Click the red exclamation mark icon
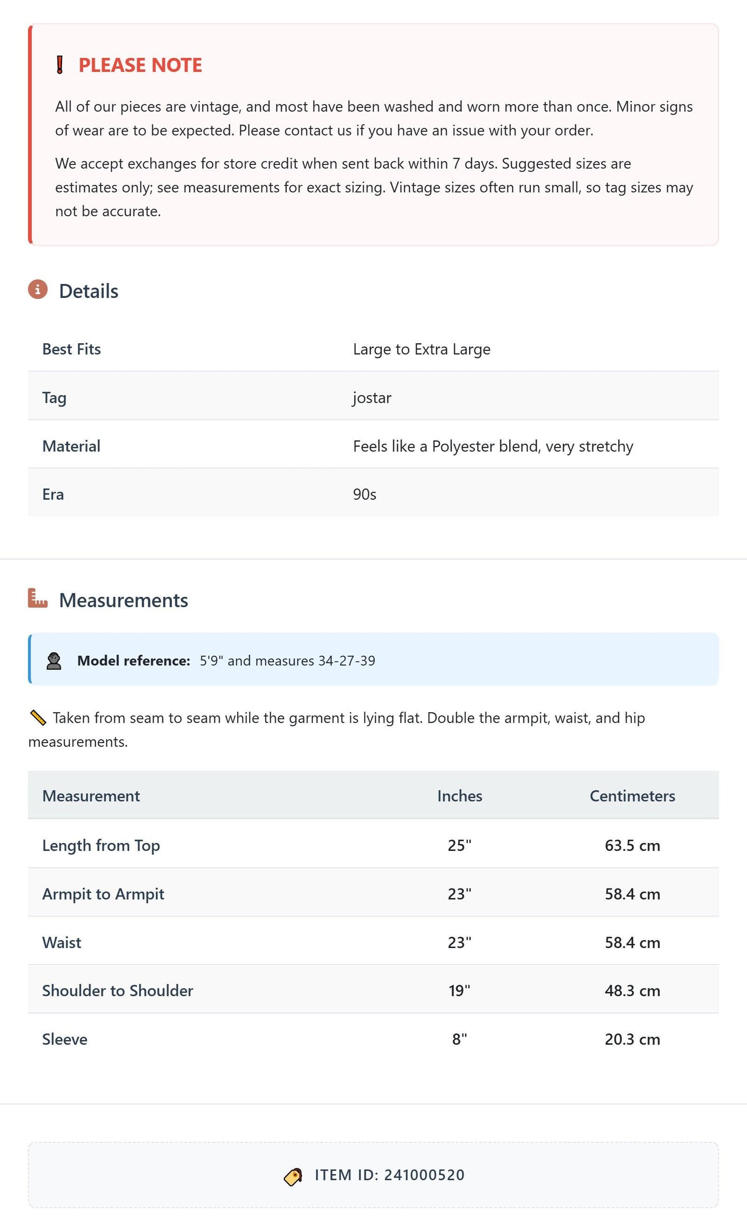 [x=59, y=65]
